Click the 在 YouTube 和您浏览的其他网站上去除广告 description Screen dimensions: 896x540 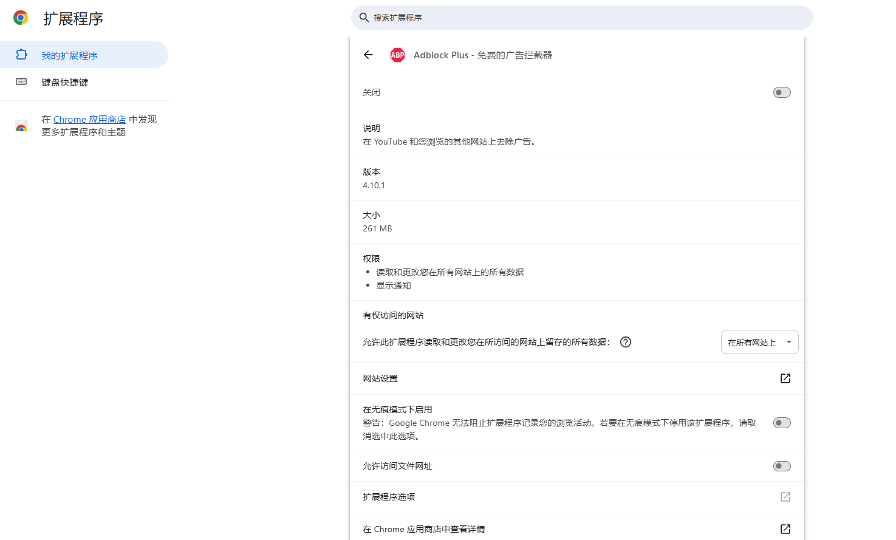pos(450,142)
